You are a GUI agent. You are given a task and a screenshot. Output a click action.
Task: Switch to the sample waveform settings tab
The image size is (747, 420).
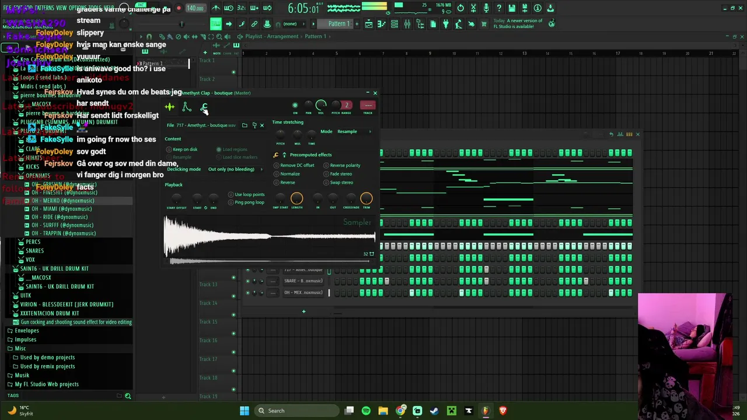click(x=170, y=107)
